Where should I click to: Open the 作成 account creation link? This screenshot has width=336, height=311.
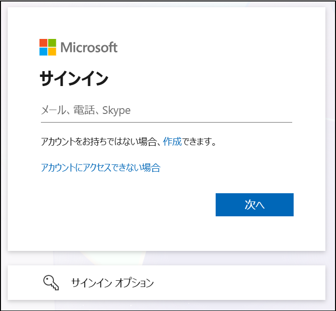click(x=172, y=142)
